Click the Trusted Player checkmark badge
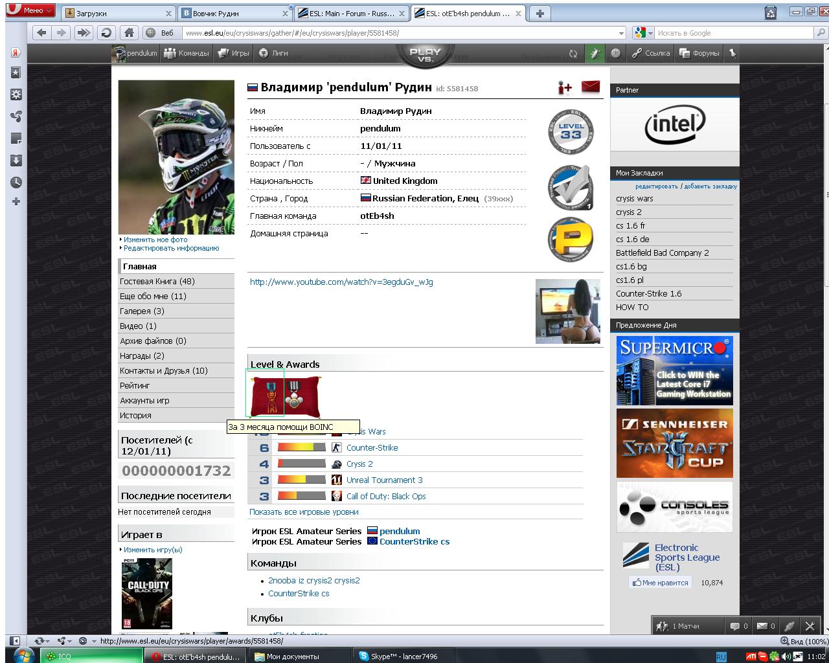Image resolution: width=829 pixels, height=663 pixels. (x=570, y=187)
